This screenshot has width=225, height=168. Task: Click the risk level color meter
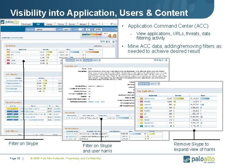(x=92, y=35)
